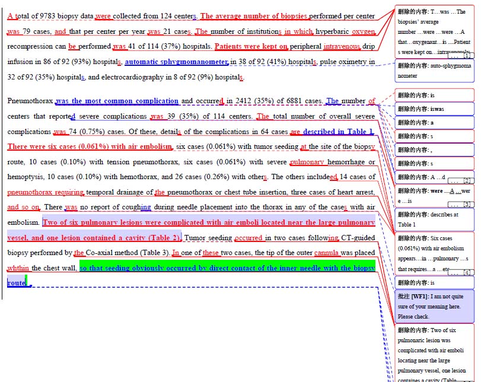Expand the ellipsis button labeled 4 in the 'Six cases' balloon
Image resolution: width=481 pixels, height=382 pixels.
pyautogui.click(x=461, y=272)
